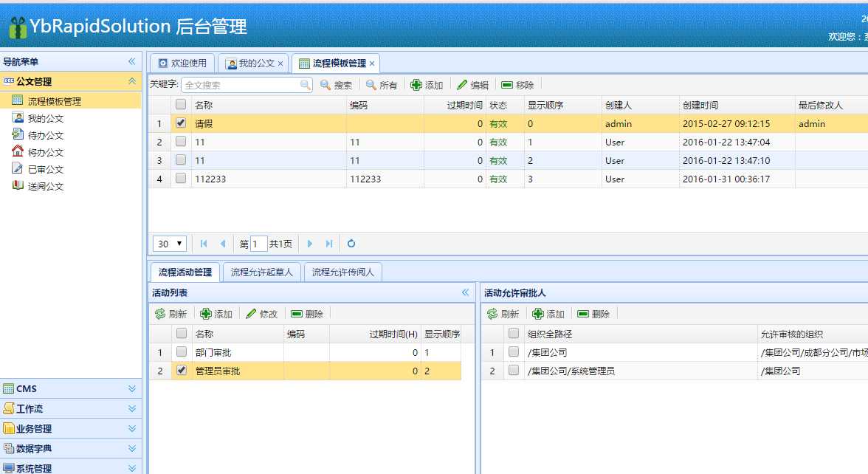This screenshot has width=868, height=474.
Task: Check the row 2 checkbox for template 11
Action: click(x=180, y=141)
